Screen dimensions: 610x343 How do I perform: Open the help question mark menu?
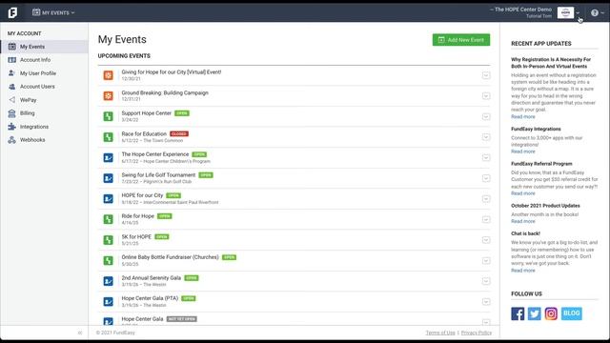[597, 12]
